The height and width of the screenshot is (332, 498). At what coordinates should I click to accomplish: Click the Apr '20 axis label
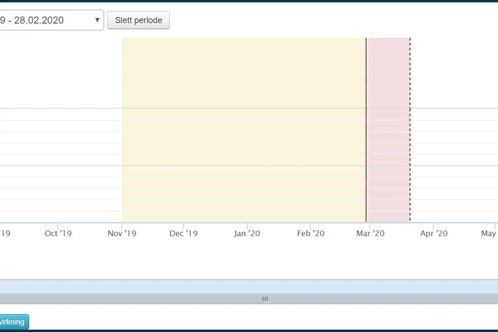pyautogui.click(x=434, y=233)
